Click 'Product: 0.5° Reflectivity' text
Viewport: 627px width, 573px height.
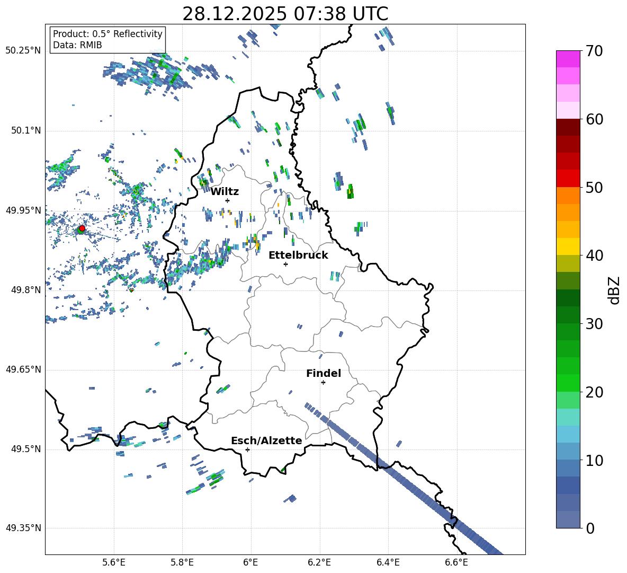tap(108, 34)
